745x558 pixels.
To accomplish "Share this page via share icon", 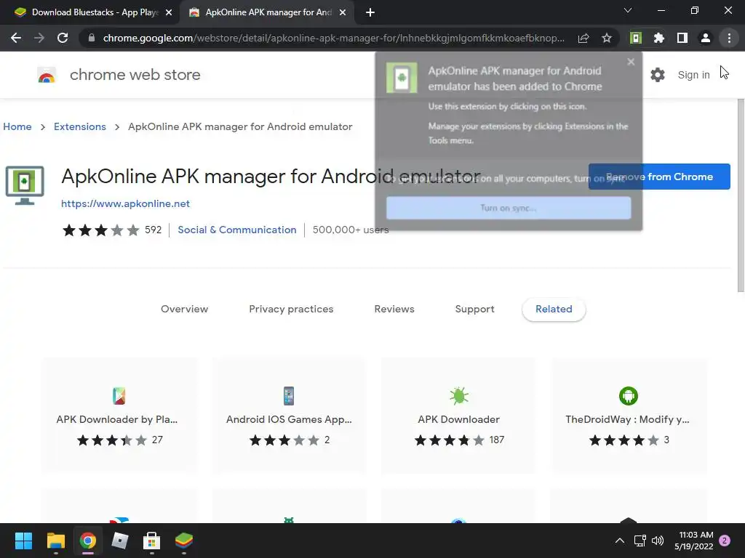I will pyautogui.click(x=583, y=38).
